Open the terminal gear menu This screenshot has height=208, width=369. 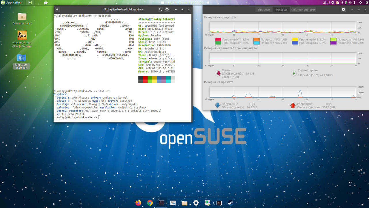point(167,10)
